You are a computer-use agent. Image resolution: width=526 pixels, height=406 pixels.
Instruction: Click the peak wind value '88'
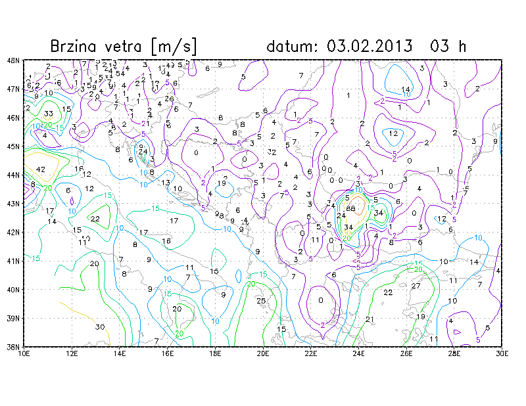tap(350, 208)
